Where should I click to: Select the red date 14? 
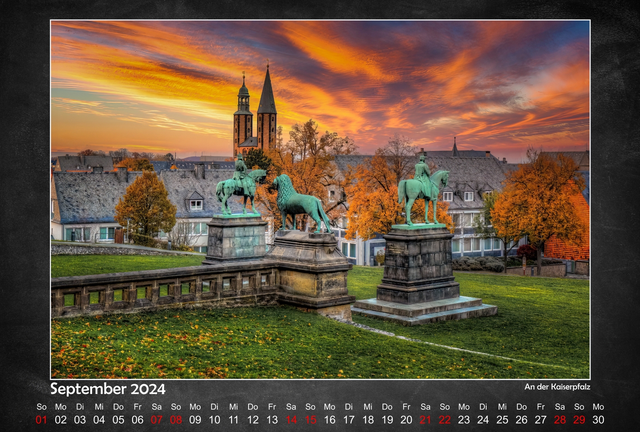(291, 420)
